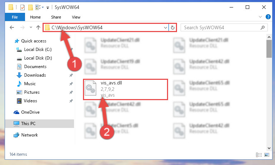Open the File menu tab
Viewport: 275px width, 165px height.
15,17
